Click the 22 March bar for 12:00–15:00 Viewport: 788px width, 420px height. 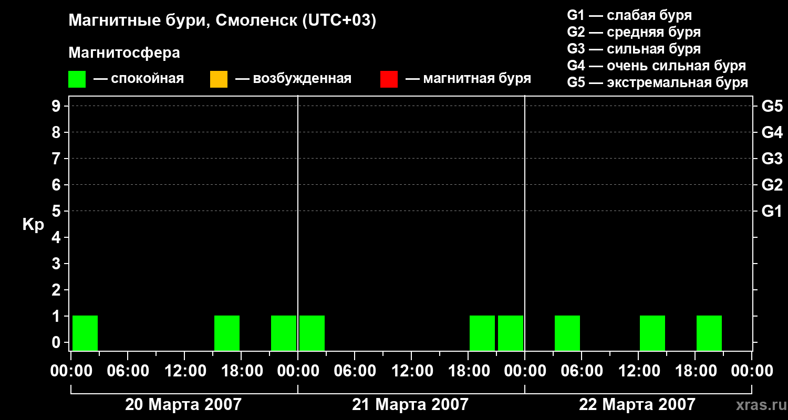pyautogui.click(x=652, y=333)
